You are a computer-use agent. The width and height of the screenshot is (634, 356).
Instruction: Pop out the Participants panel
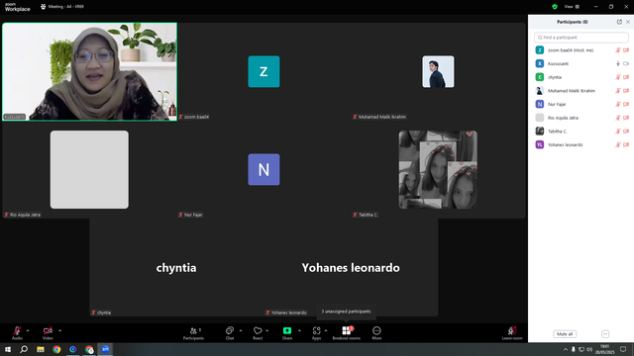[x=619, y=22]
